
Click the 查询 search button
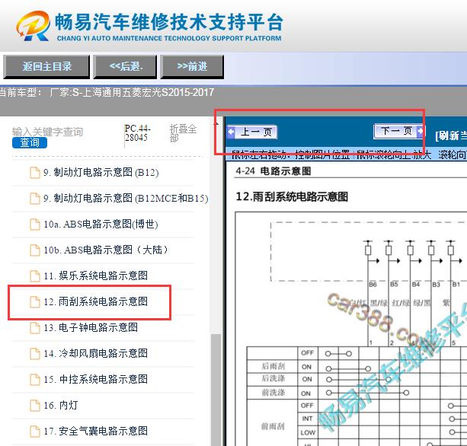coord(30,143)
